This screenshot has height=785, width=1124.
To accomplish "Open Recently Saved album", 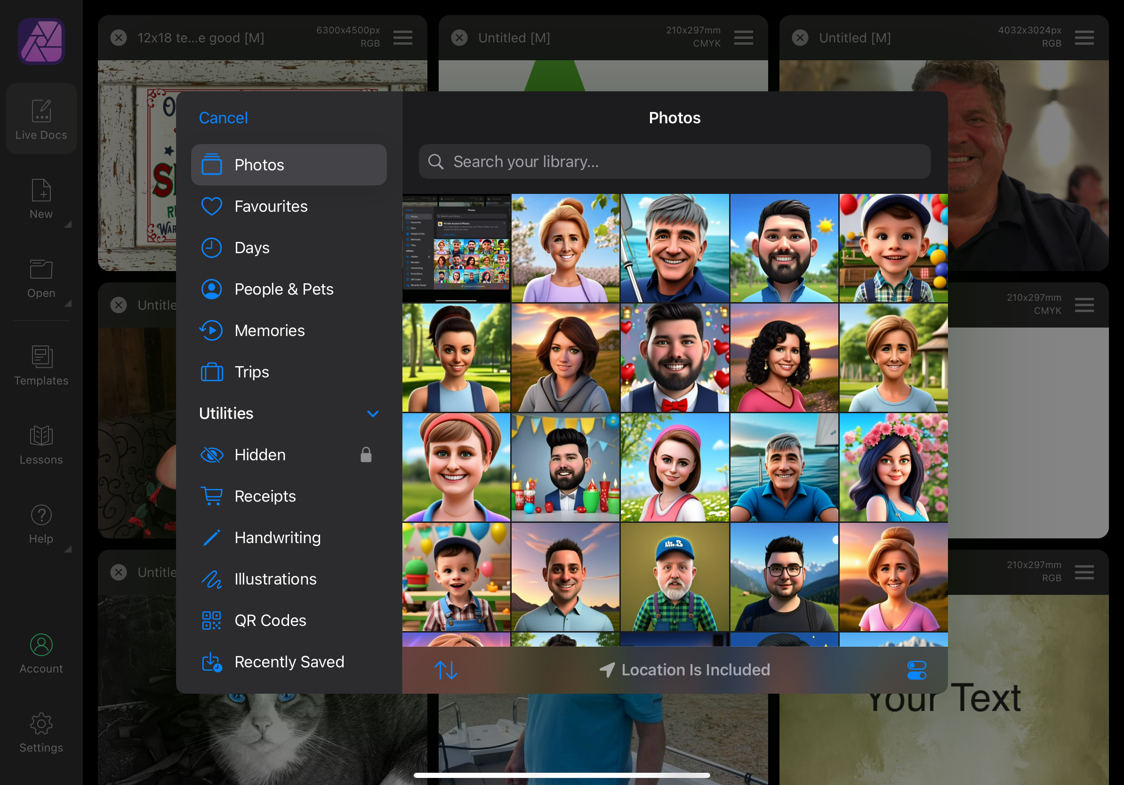I will click(289, 662).
